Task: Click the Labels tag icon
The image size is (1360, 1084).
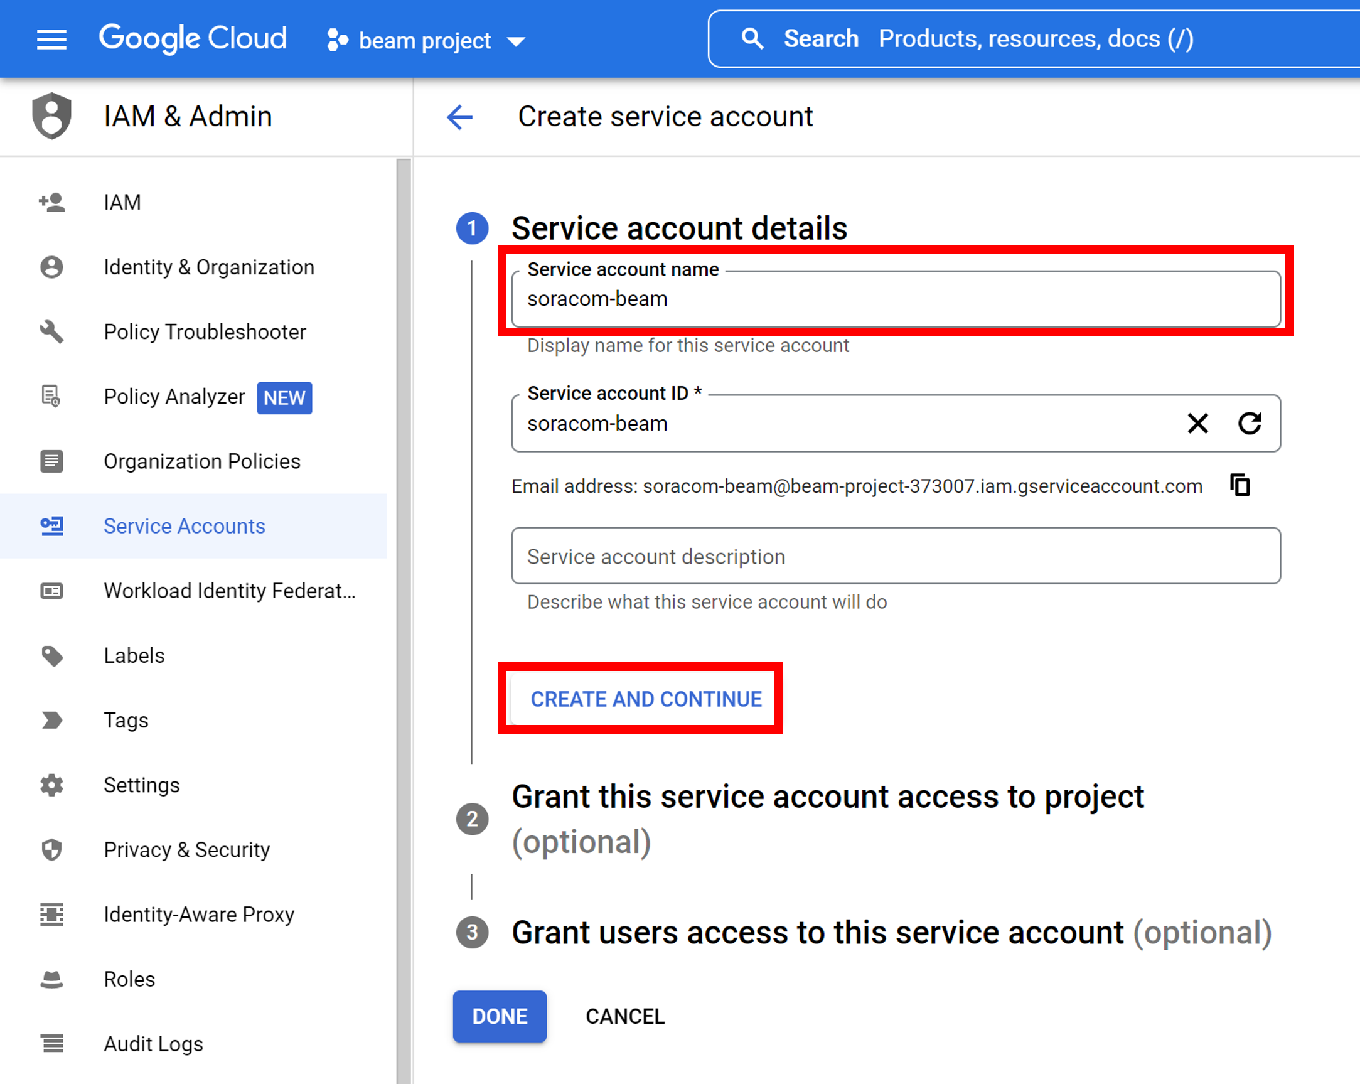Action: pyautogui.click(x=51, y=655)
